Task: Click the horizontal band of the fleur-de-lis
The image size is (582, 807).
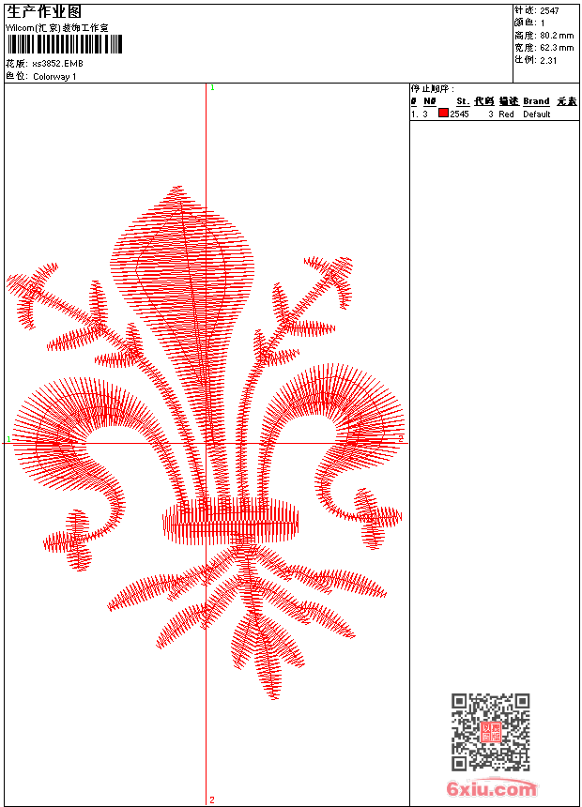Action: [x=230, y=521]
